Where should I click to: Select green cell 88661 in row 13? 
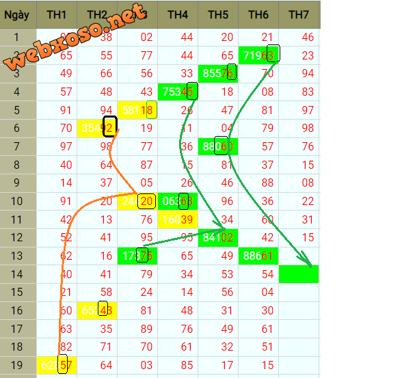tap(258, 256)
